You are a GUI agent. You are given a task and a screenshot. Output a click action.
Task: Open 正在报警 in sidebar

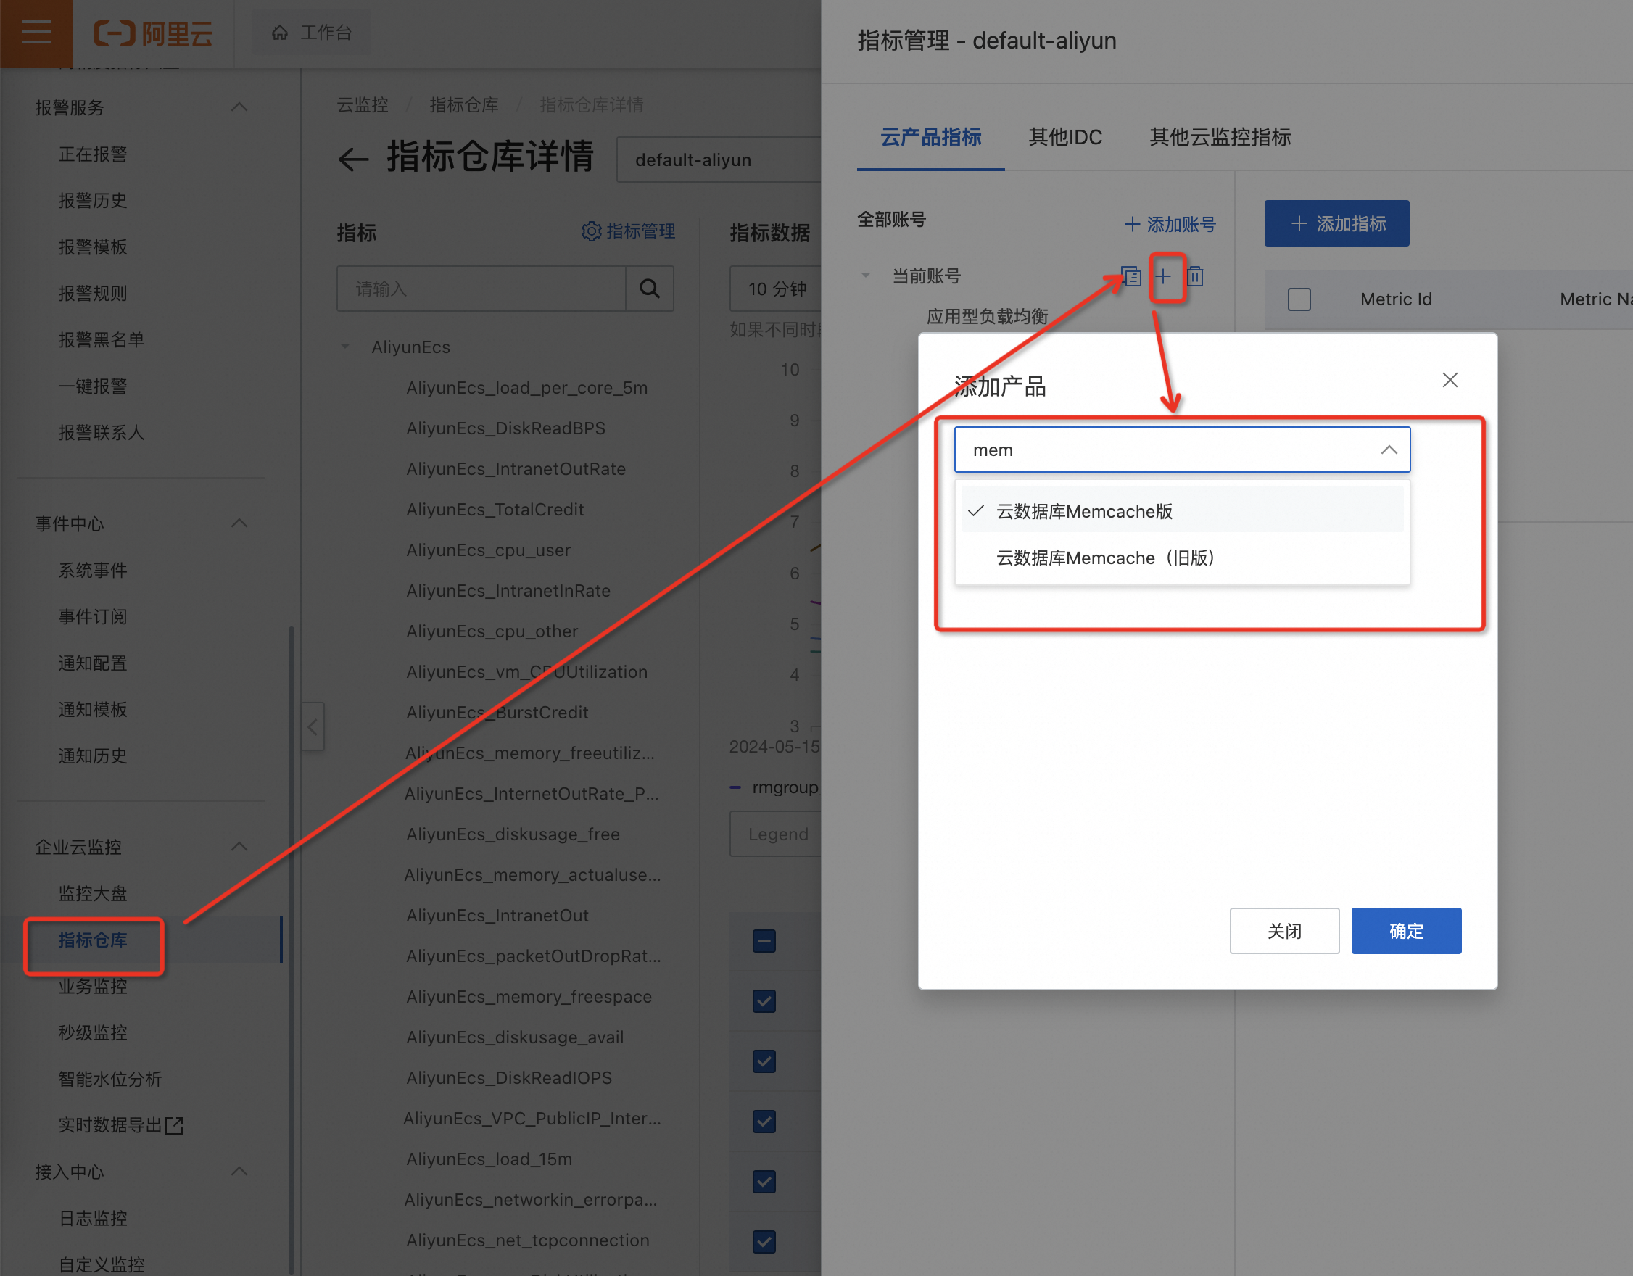point(93,154)
